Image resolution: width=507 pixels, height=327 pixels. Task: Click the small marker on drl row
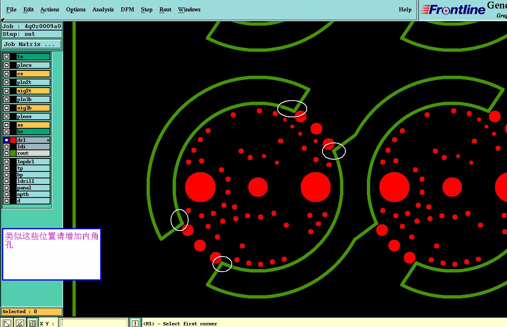pyautogui.click(x=48, y=140)
